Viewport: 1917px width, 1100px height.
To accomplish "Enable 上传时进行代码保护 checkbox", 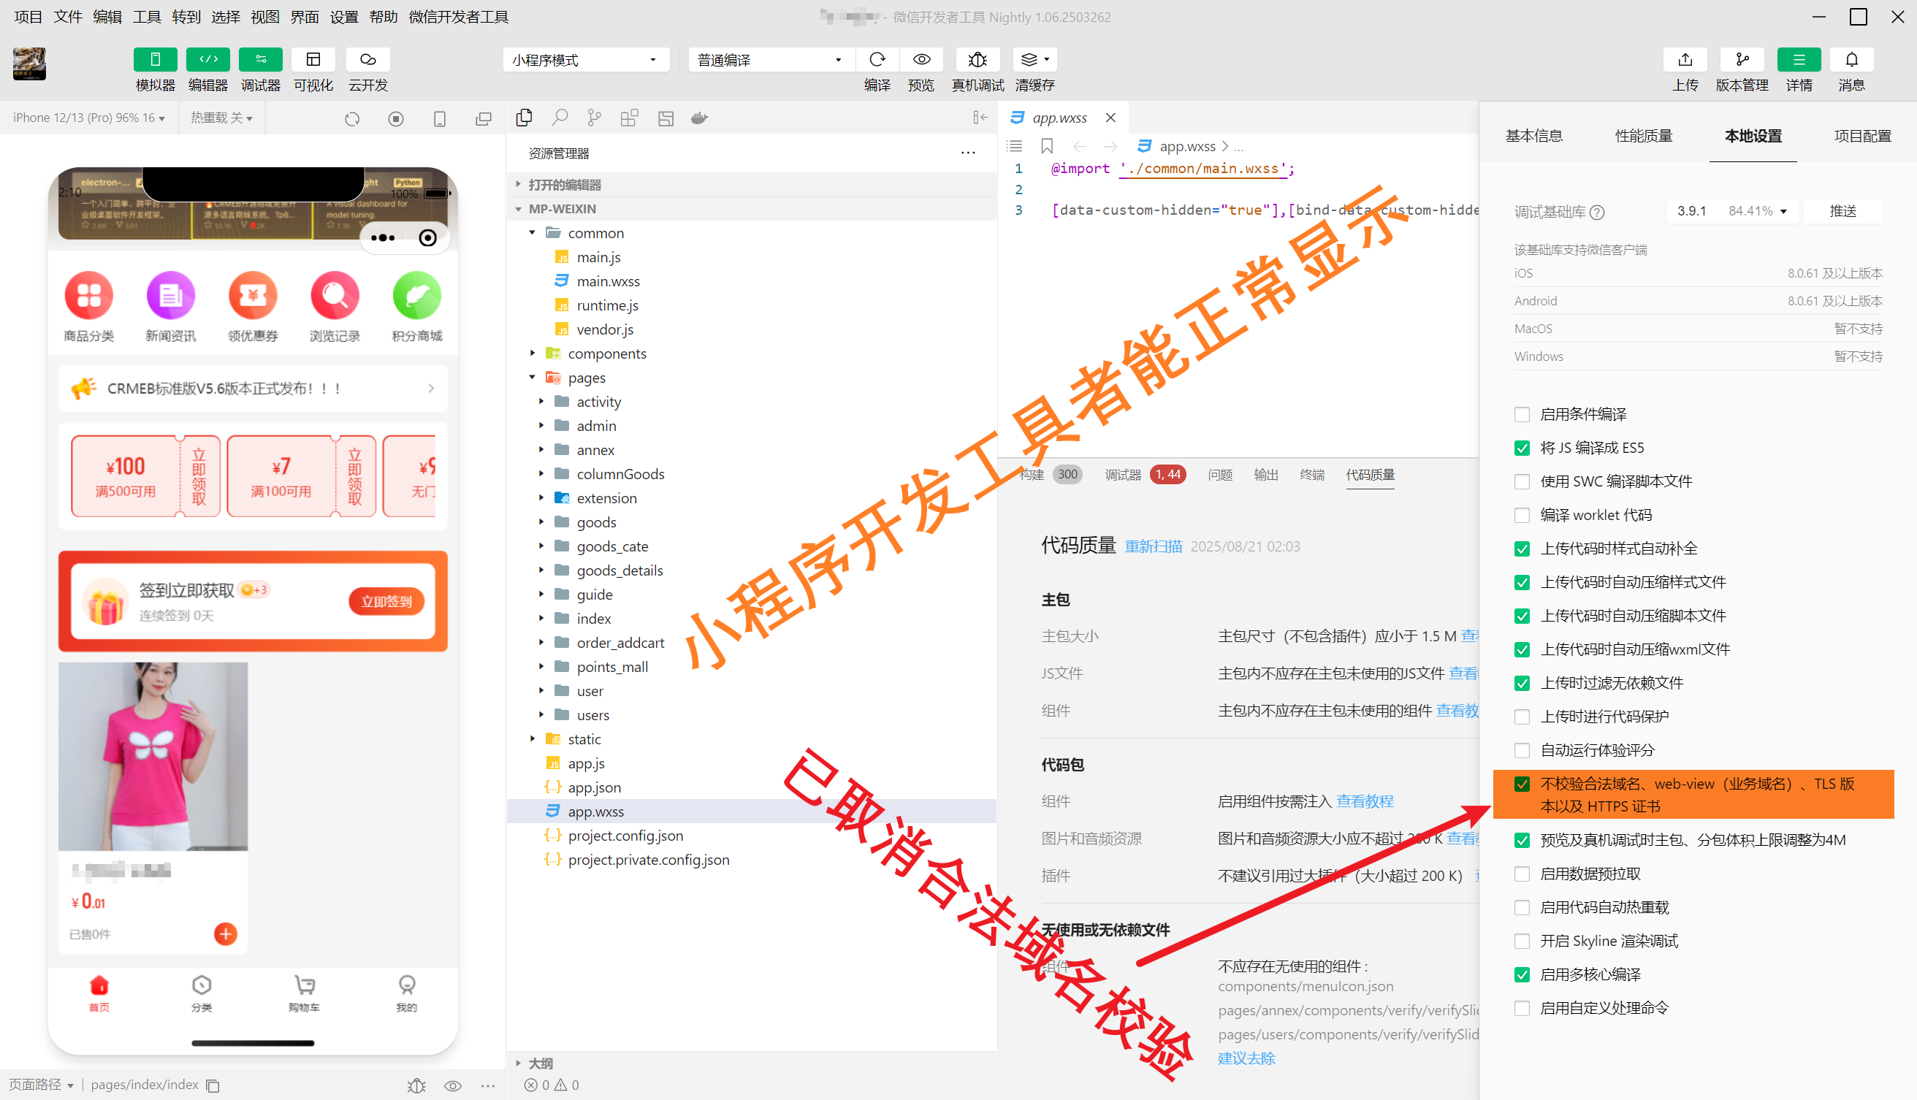I will pyautogui.click(x=1522, y=717).
